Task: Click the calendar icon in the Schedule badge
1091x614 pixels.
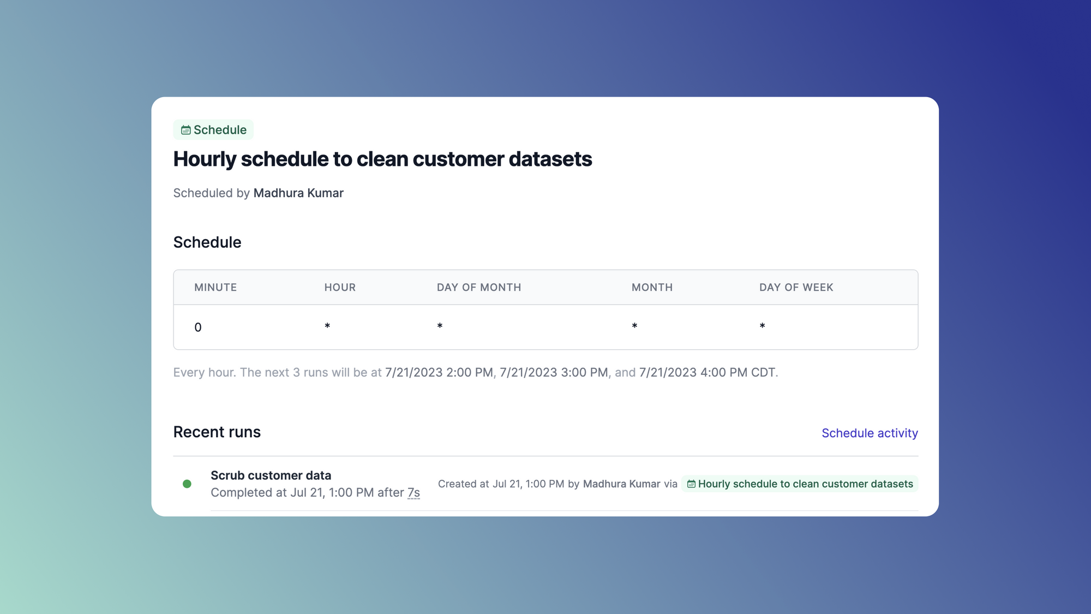Action: (x=186, y=130)
